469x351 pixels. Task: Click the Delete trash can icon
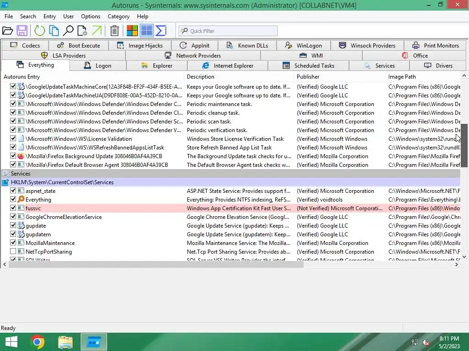114,31
